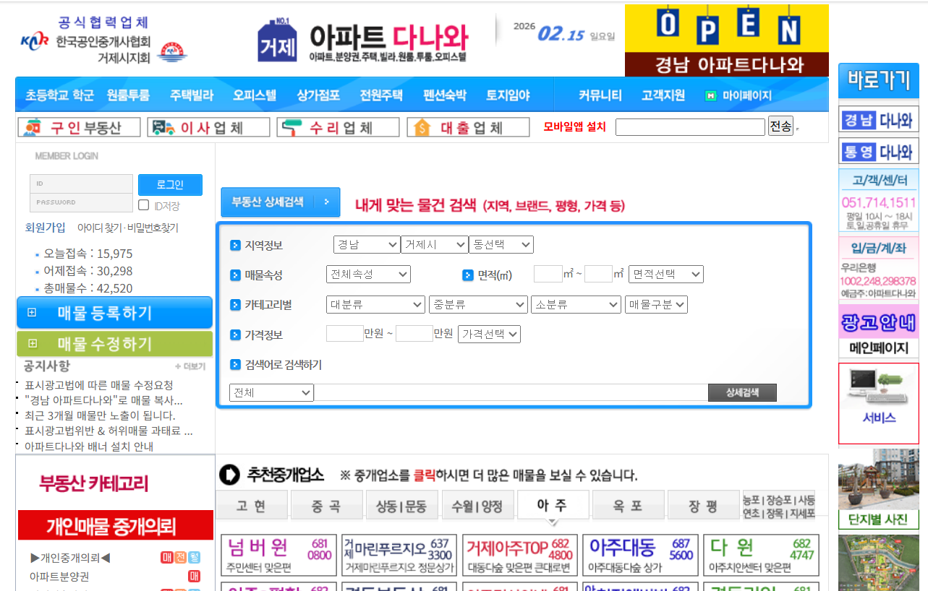The width and height of the screenshot is (928, 591).
Task: Click the 월 blue badge next to 개인중개의뢰
Action: coord(194,557)
